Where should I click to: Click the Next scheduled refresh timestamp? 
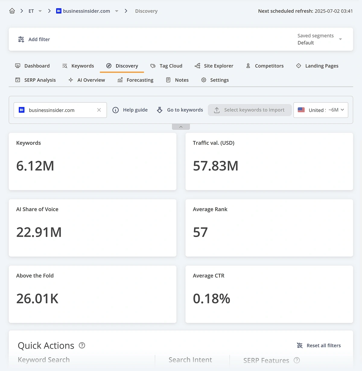(334, 11)
